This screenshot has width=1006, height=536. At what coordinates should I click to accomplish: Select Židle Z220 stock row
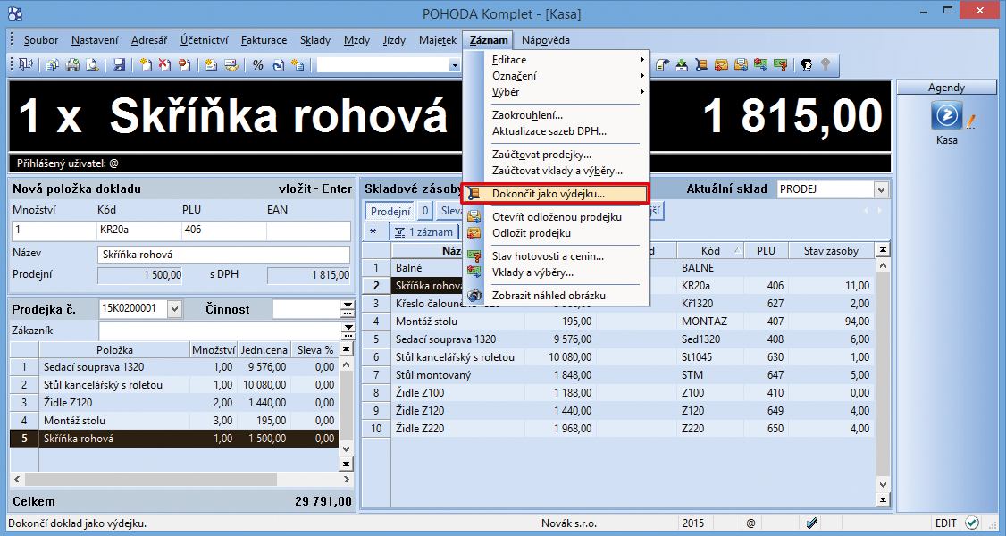click(x=617, y=428)
